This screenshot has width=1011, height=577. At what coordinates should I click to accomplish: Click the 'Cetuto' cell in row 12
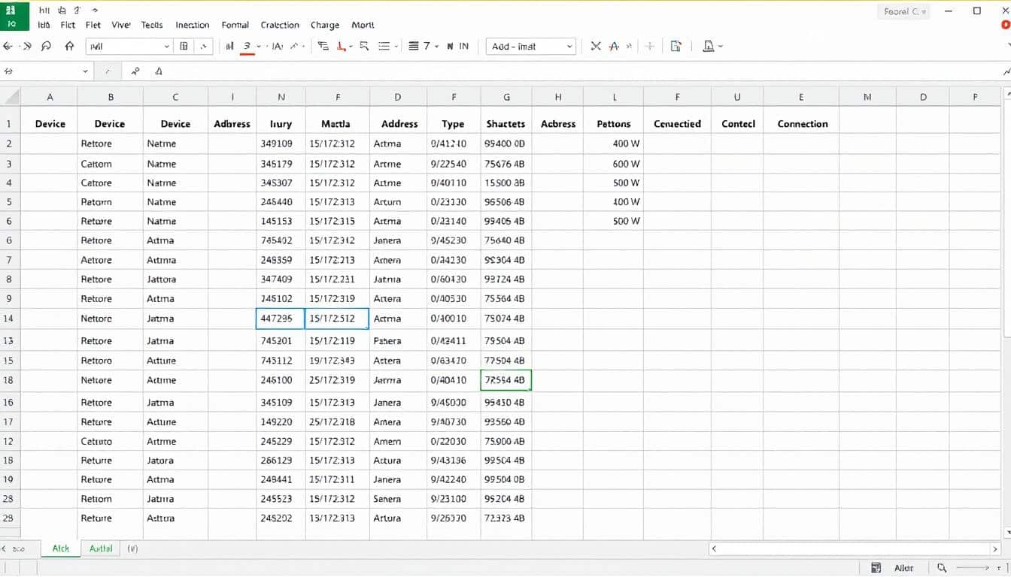click(111, 442)
